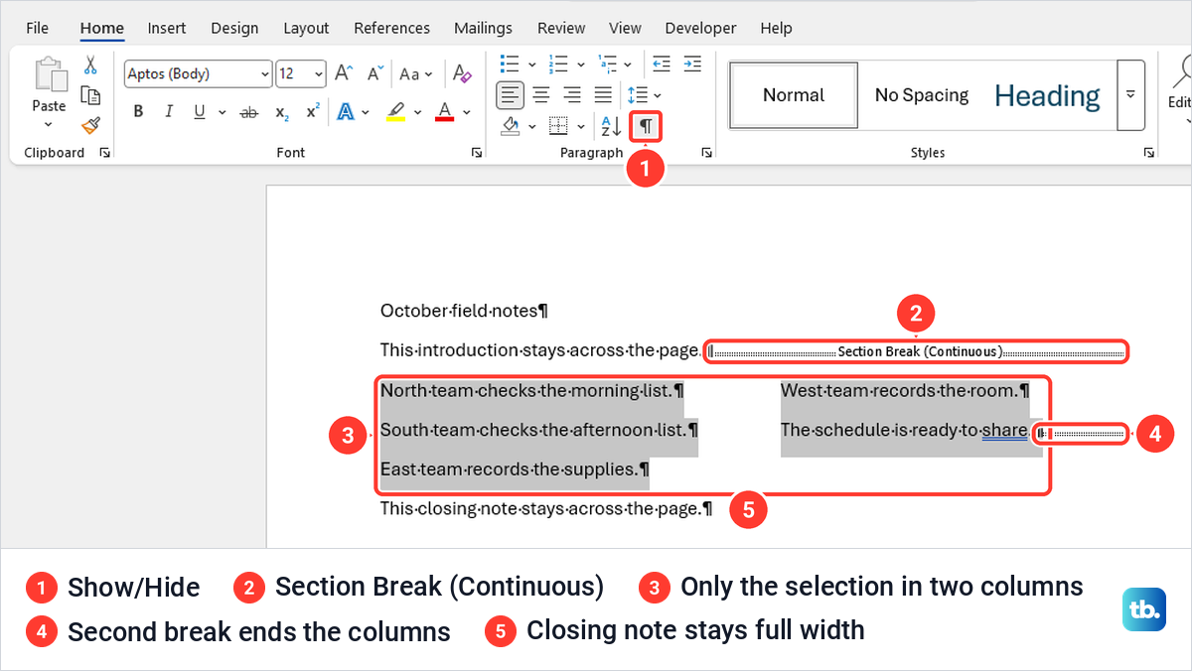The width and height of the screenshot is (1192, 671).
Task: Open the borders dropdown arrow
Action: click(x=581, y=126)
